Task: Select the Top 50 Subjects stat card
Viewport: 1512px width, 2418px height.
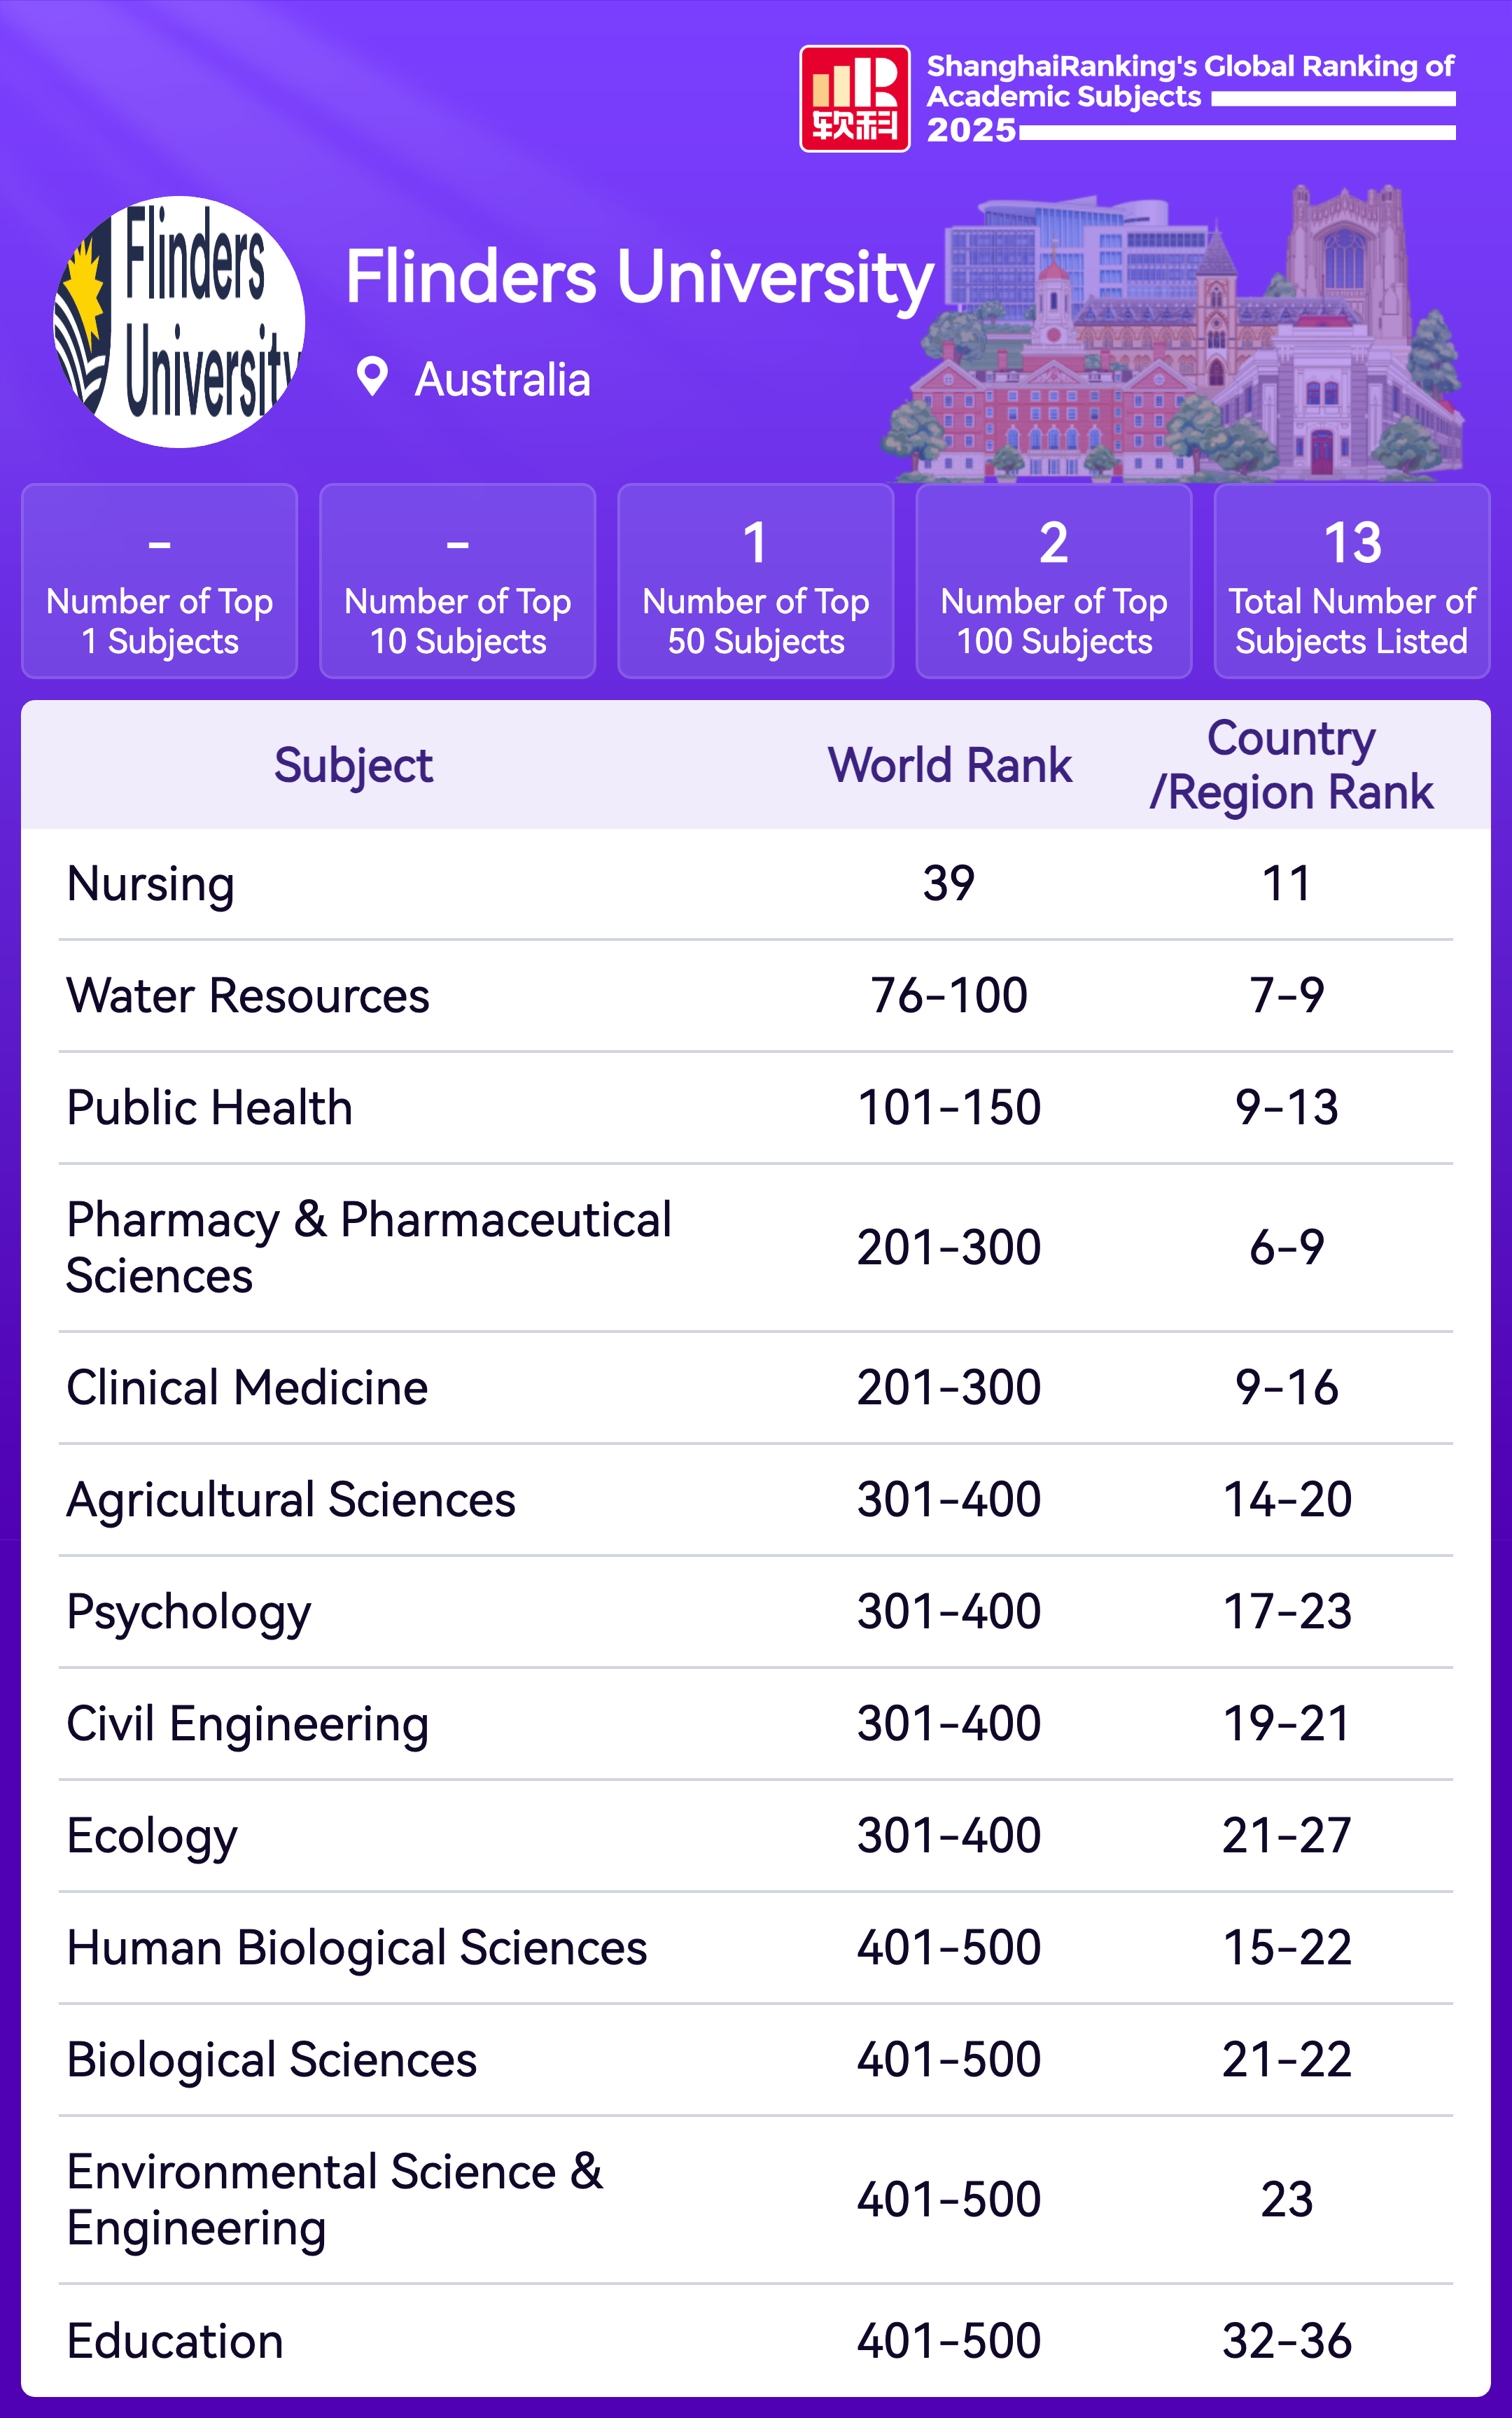Action: [x=755, y=581]
